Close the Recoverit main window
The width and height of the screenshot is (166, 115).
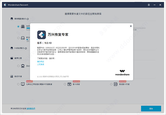pos(160,5)
